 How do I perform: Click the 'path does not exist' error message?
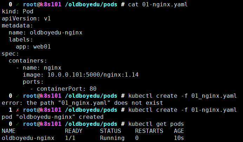coord(83,103)
